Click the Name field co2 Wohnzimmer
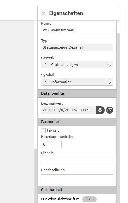The width and height of the screenshot is (128, 203). [77, 30]
